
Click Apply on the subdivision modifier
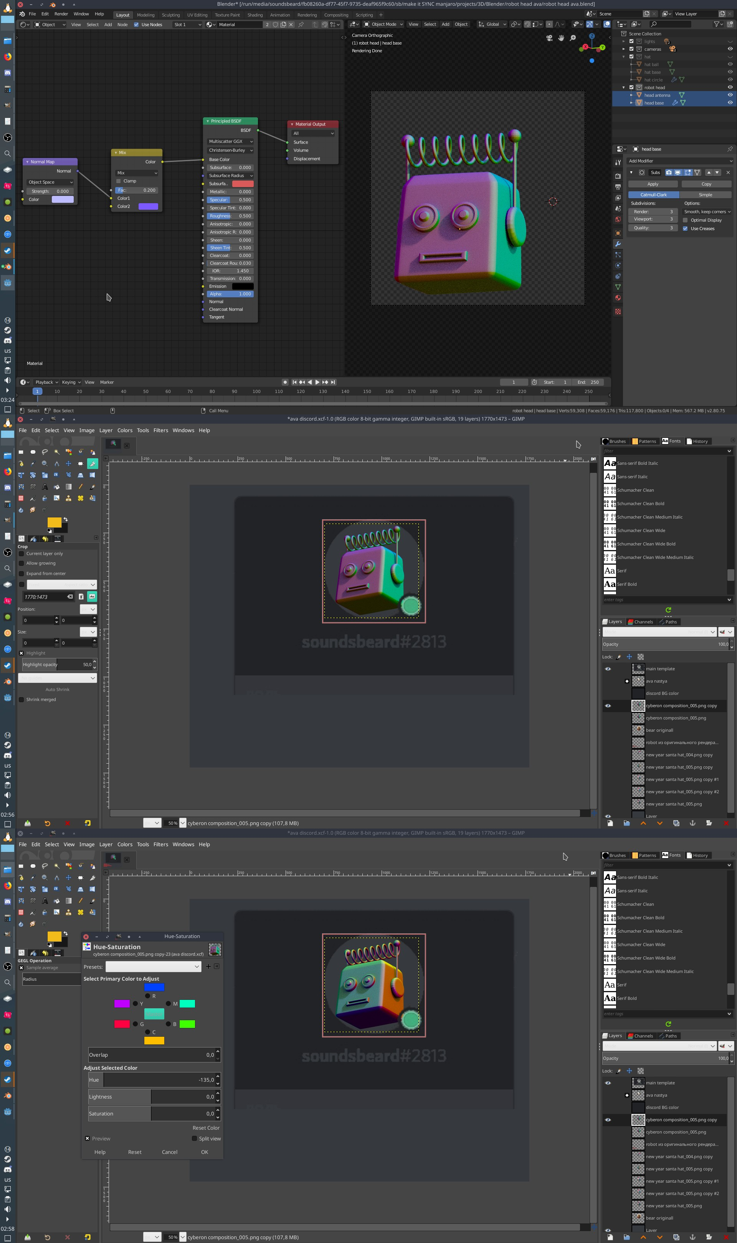(x=653, y=184)
